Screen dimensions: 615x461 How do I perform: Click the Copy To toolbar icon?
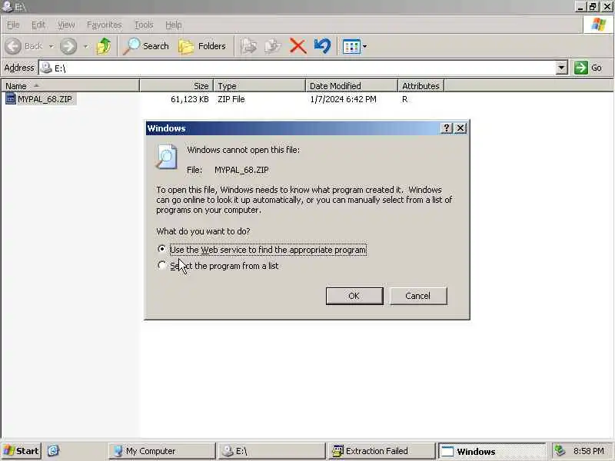[273, 46]
